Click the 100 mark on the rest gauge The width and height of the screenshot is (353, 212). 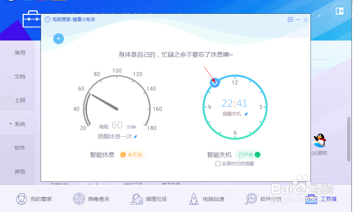coord(117,71)
